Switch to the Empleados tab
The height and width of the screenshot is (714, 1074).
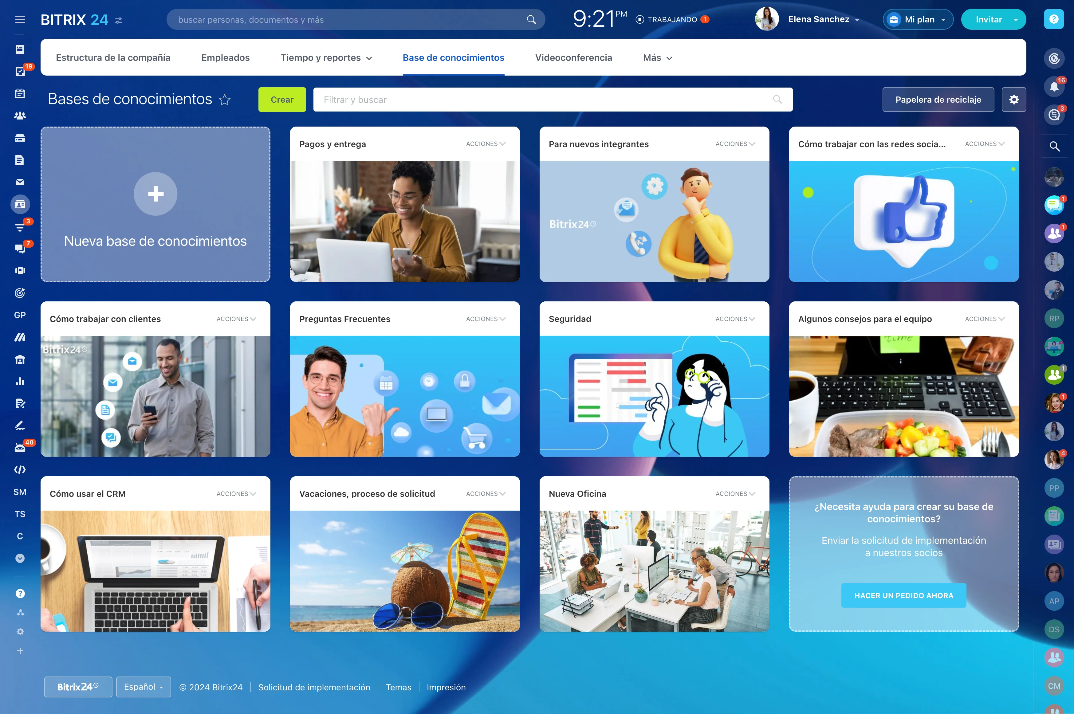226,58
